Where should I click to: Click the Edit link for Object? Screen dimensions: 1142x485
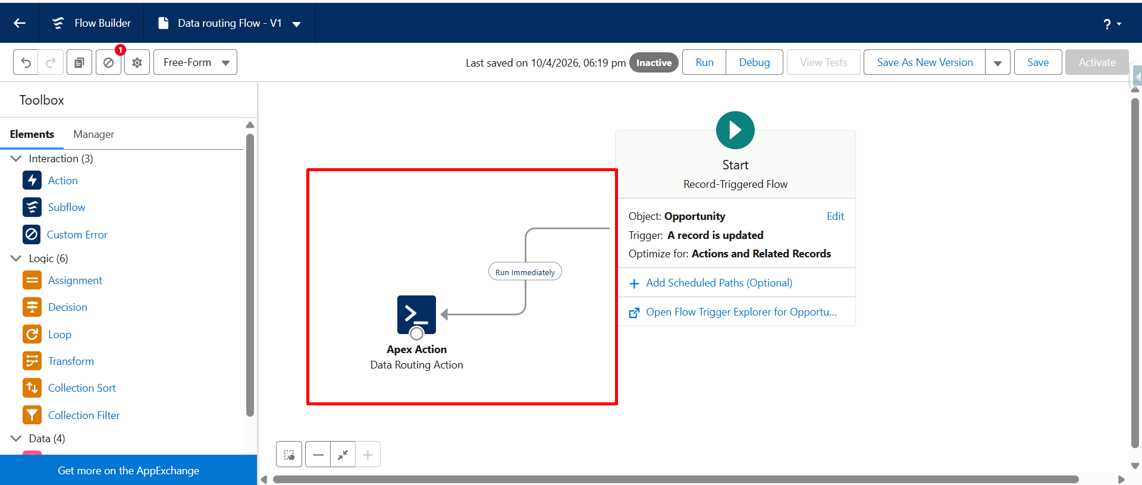[x=835, y=216]
